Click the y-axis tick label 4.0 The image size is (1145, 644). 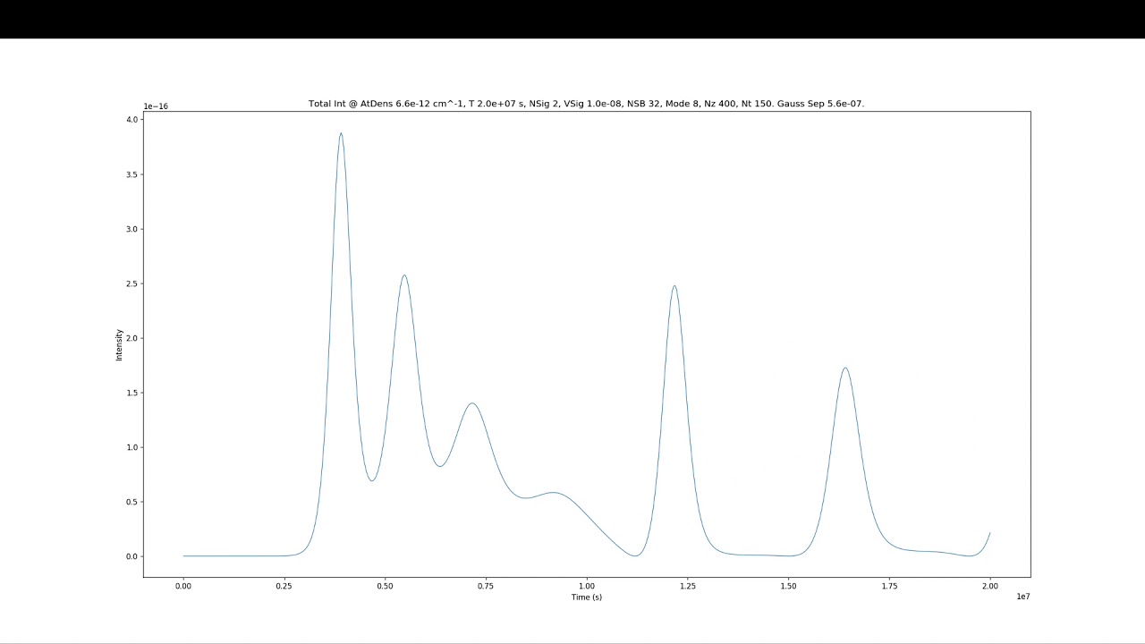point(131,120)
